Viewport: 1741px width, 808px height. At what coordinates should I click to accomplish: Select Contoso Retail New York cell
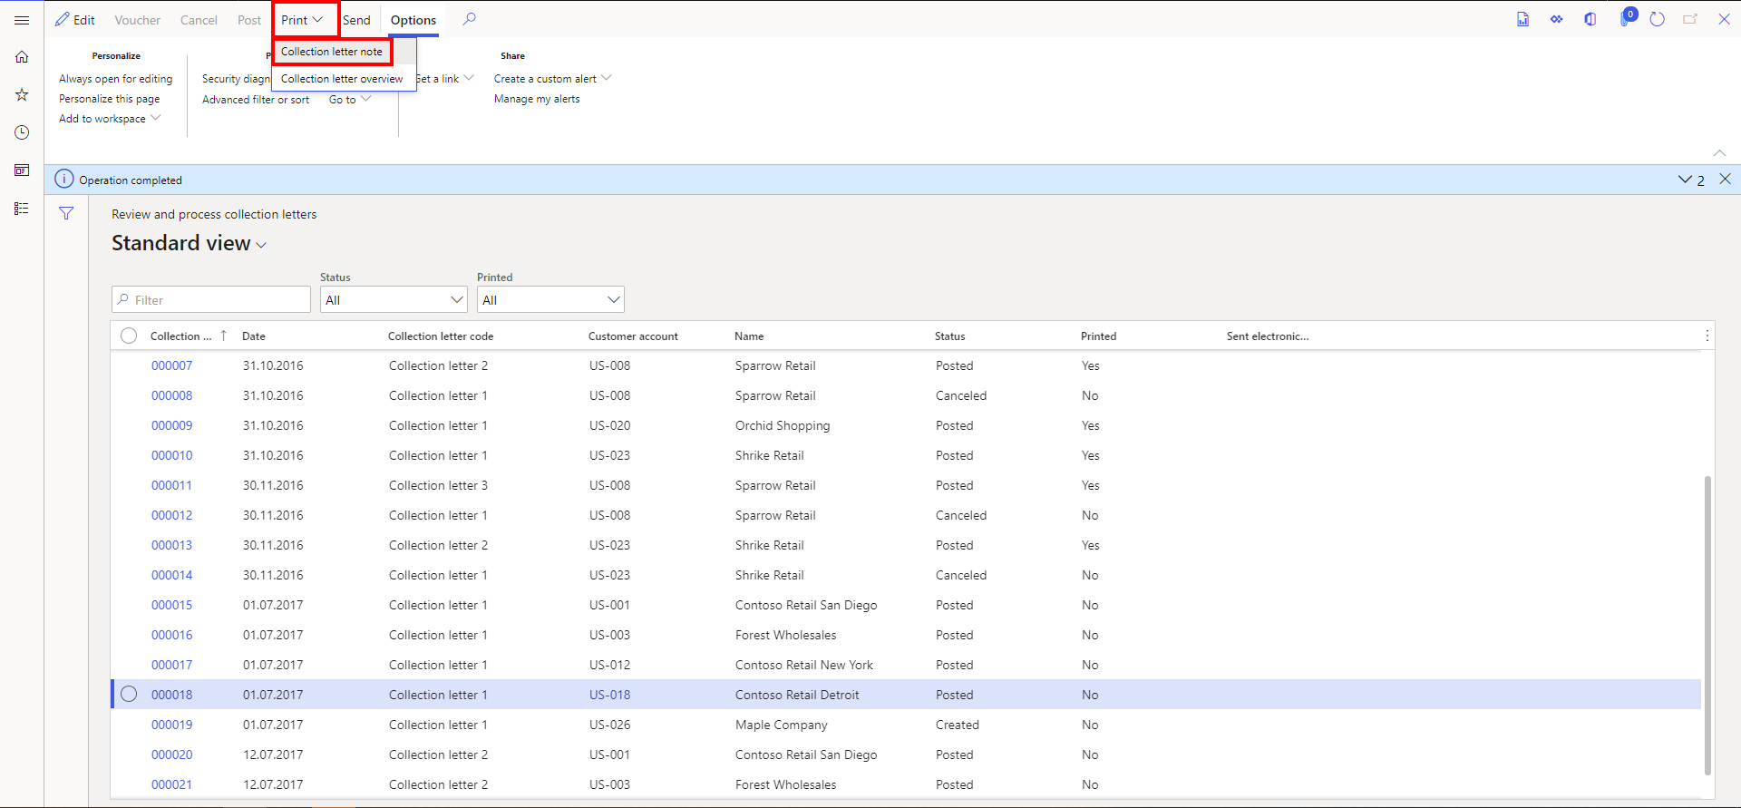tap(804, 665)
